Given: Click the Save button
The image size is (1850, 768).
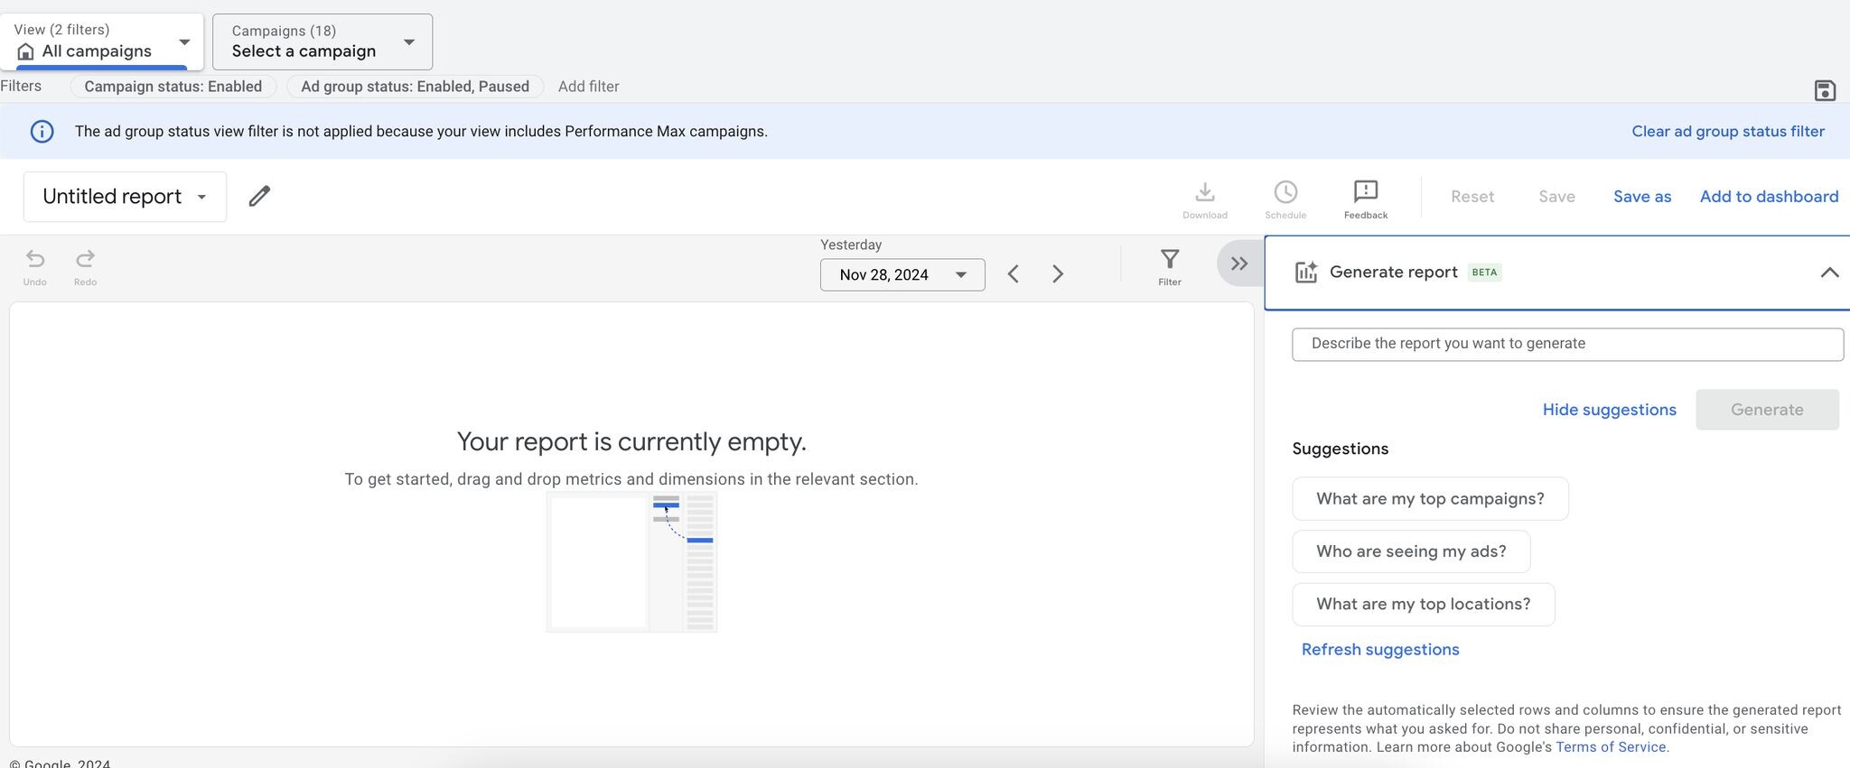Looking at the screenshot, I should (x=1556, y=197).
